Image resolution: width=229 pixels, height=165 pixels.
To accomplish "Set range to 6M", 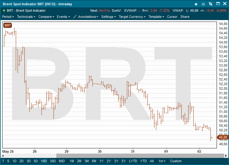I will 94,161.
